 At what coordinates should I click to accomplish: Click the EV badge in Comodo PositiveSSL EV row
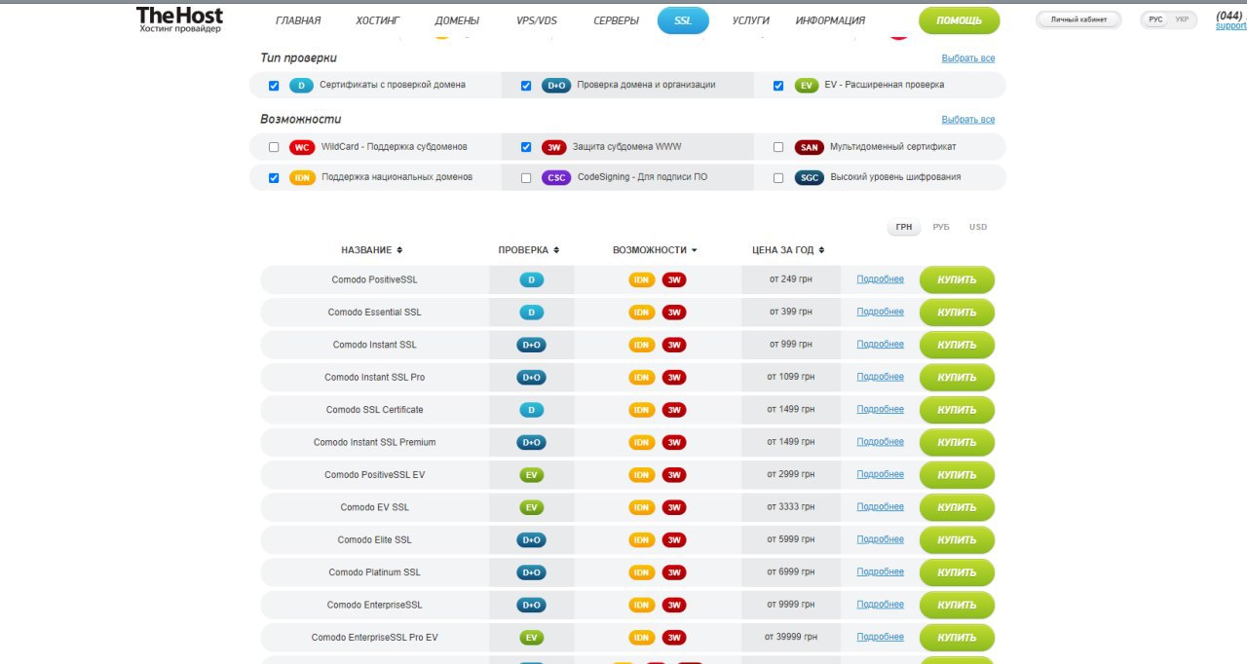coord(531,475)
